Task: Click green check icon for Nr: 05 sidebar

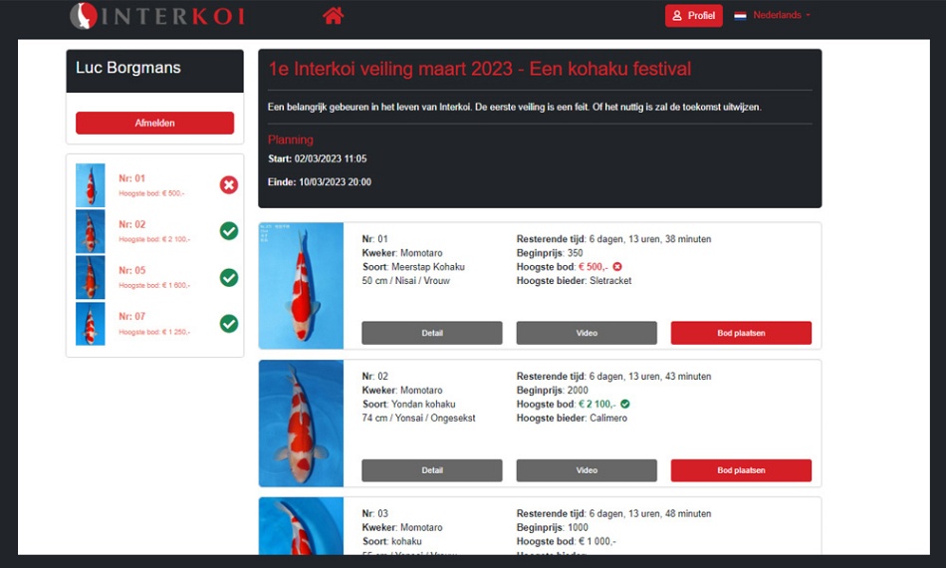Action: click(x=229, y=278)
